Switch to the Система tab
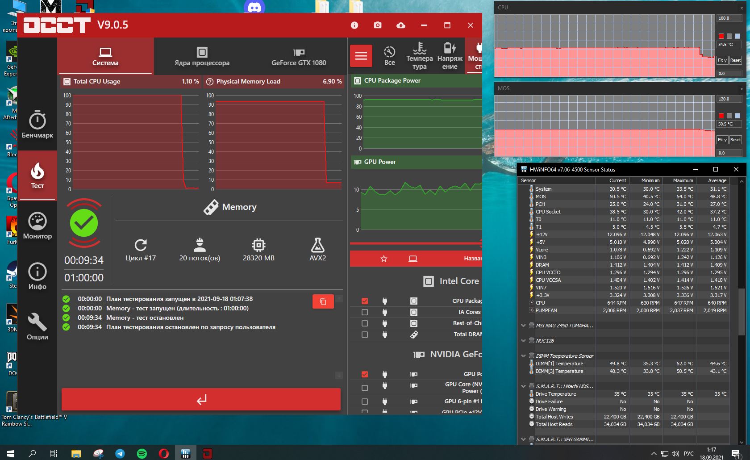Image resolution: width=750 pixels, height=460 pixels. [105, 56]
